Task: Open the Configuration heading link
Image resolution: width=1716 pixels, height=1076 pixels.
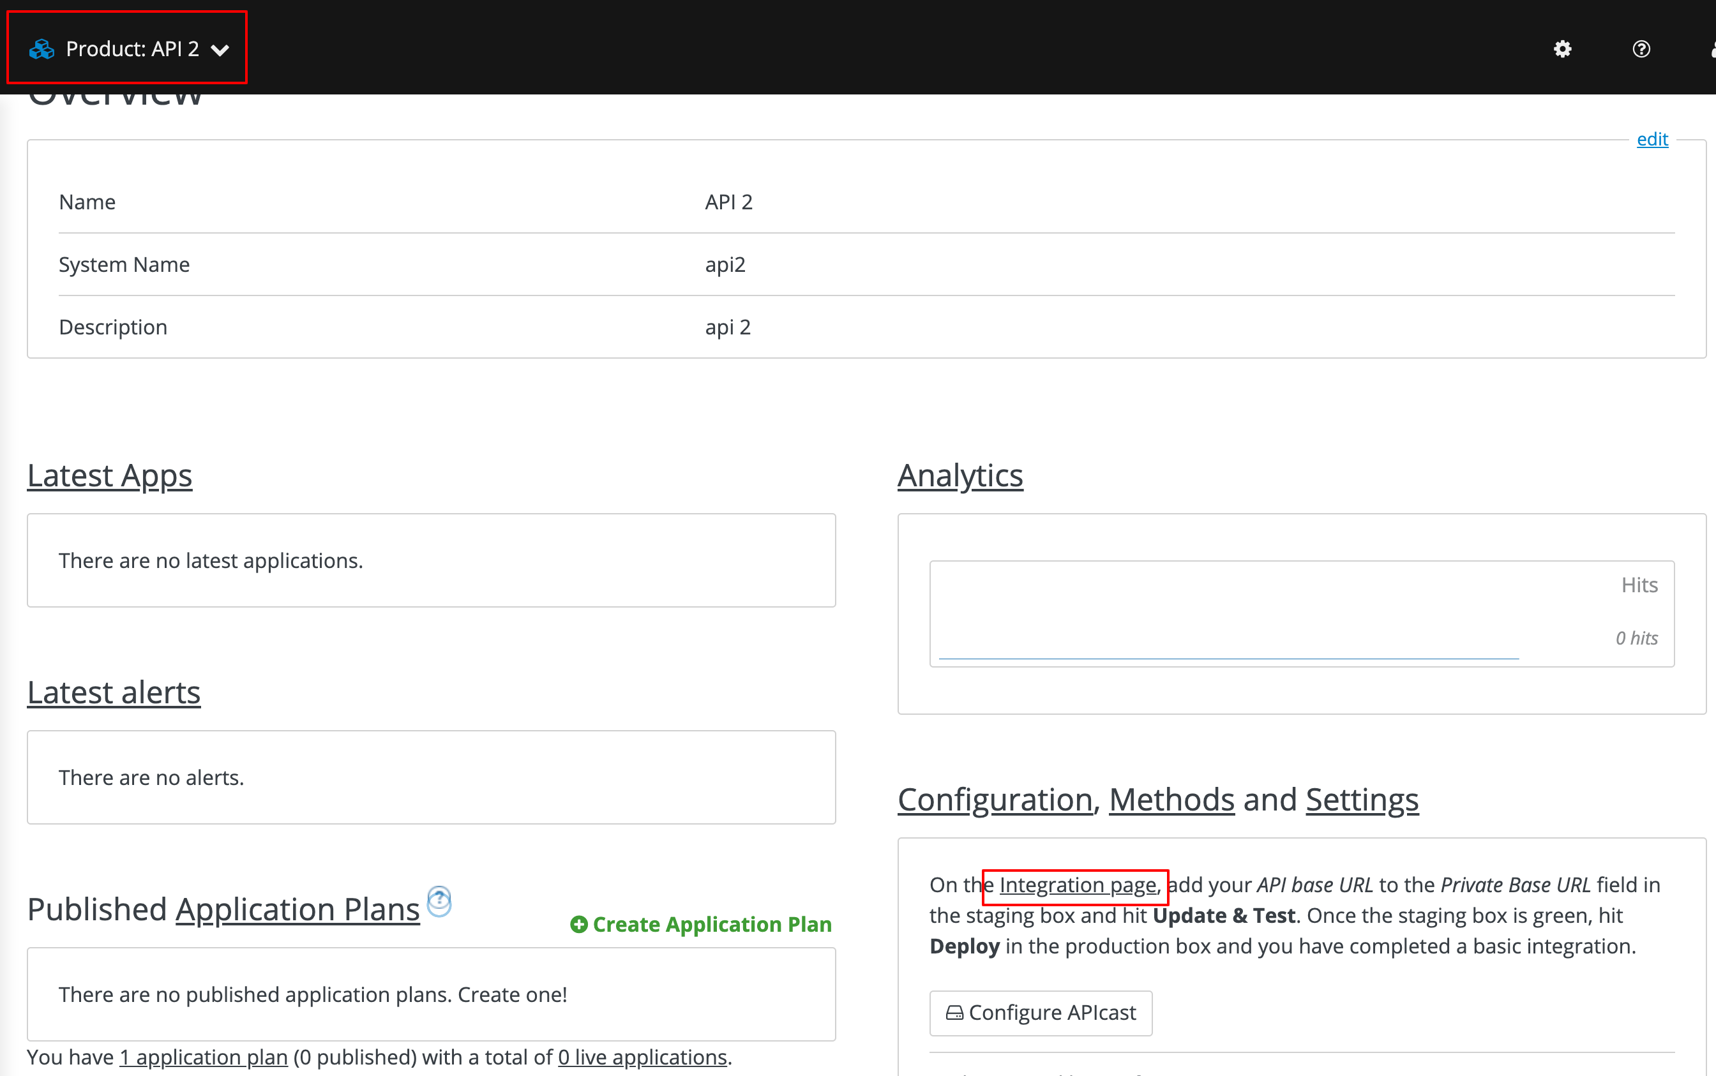Action: pos(995,800)
